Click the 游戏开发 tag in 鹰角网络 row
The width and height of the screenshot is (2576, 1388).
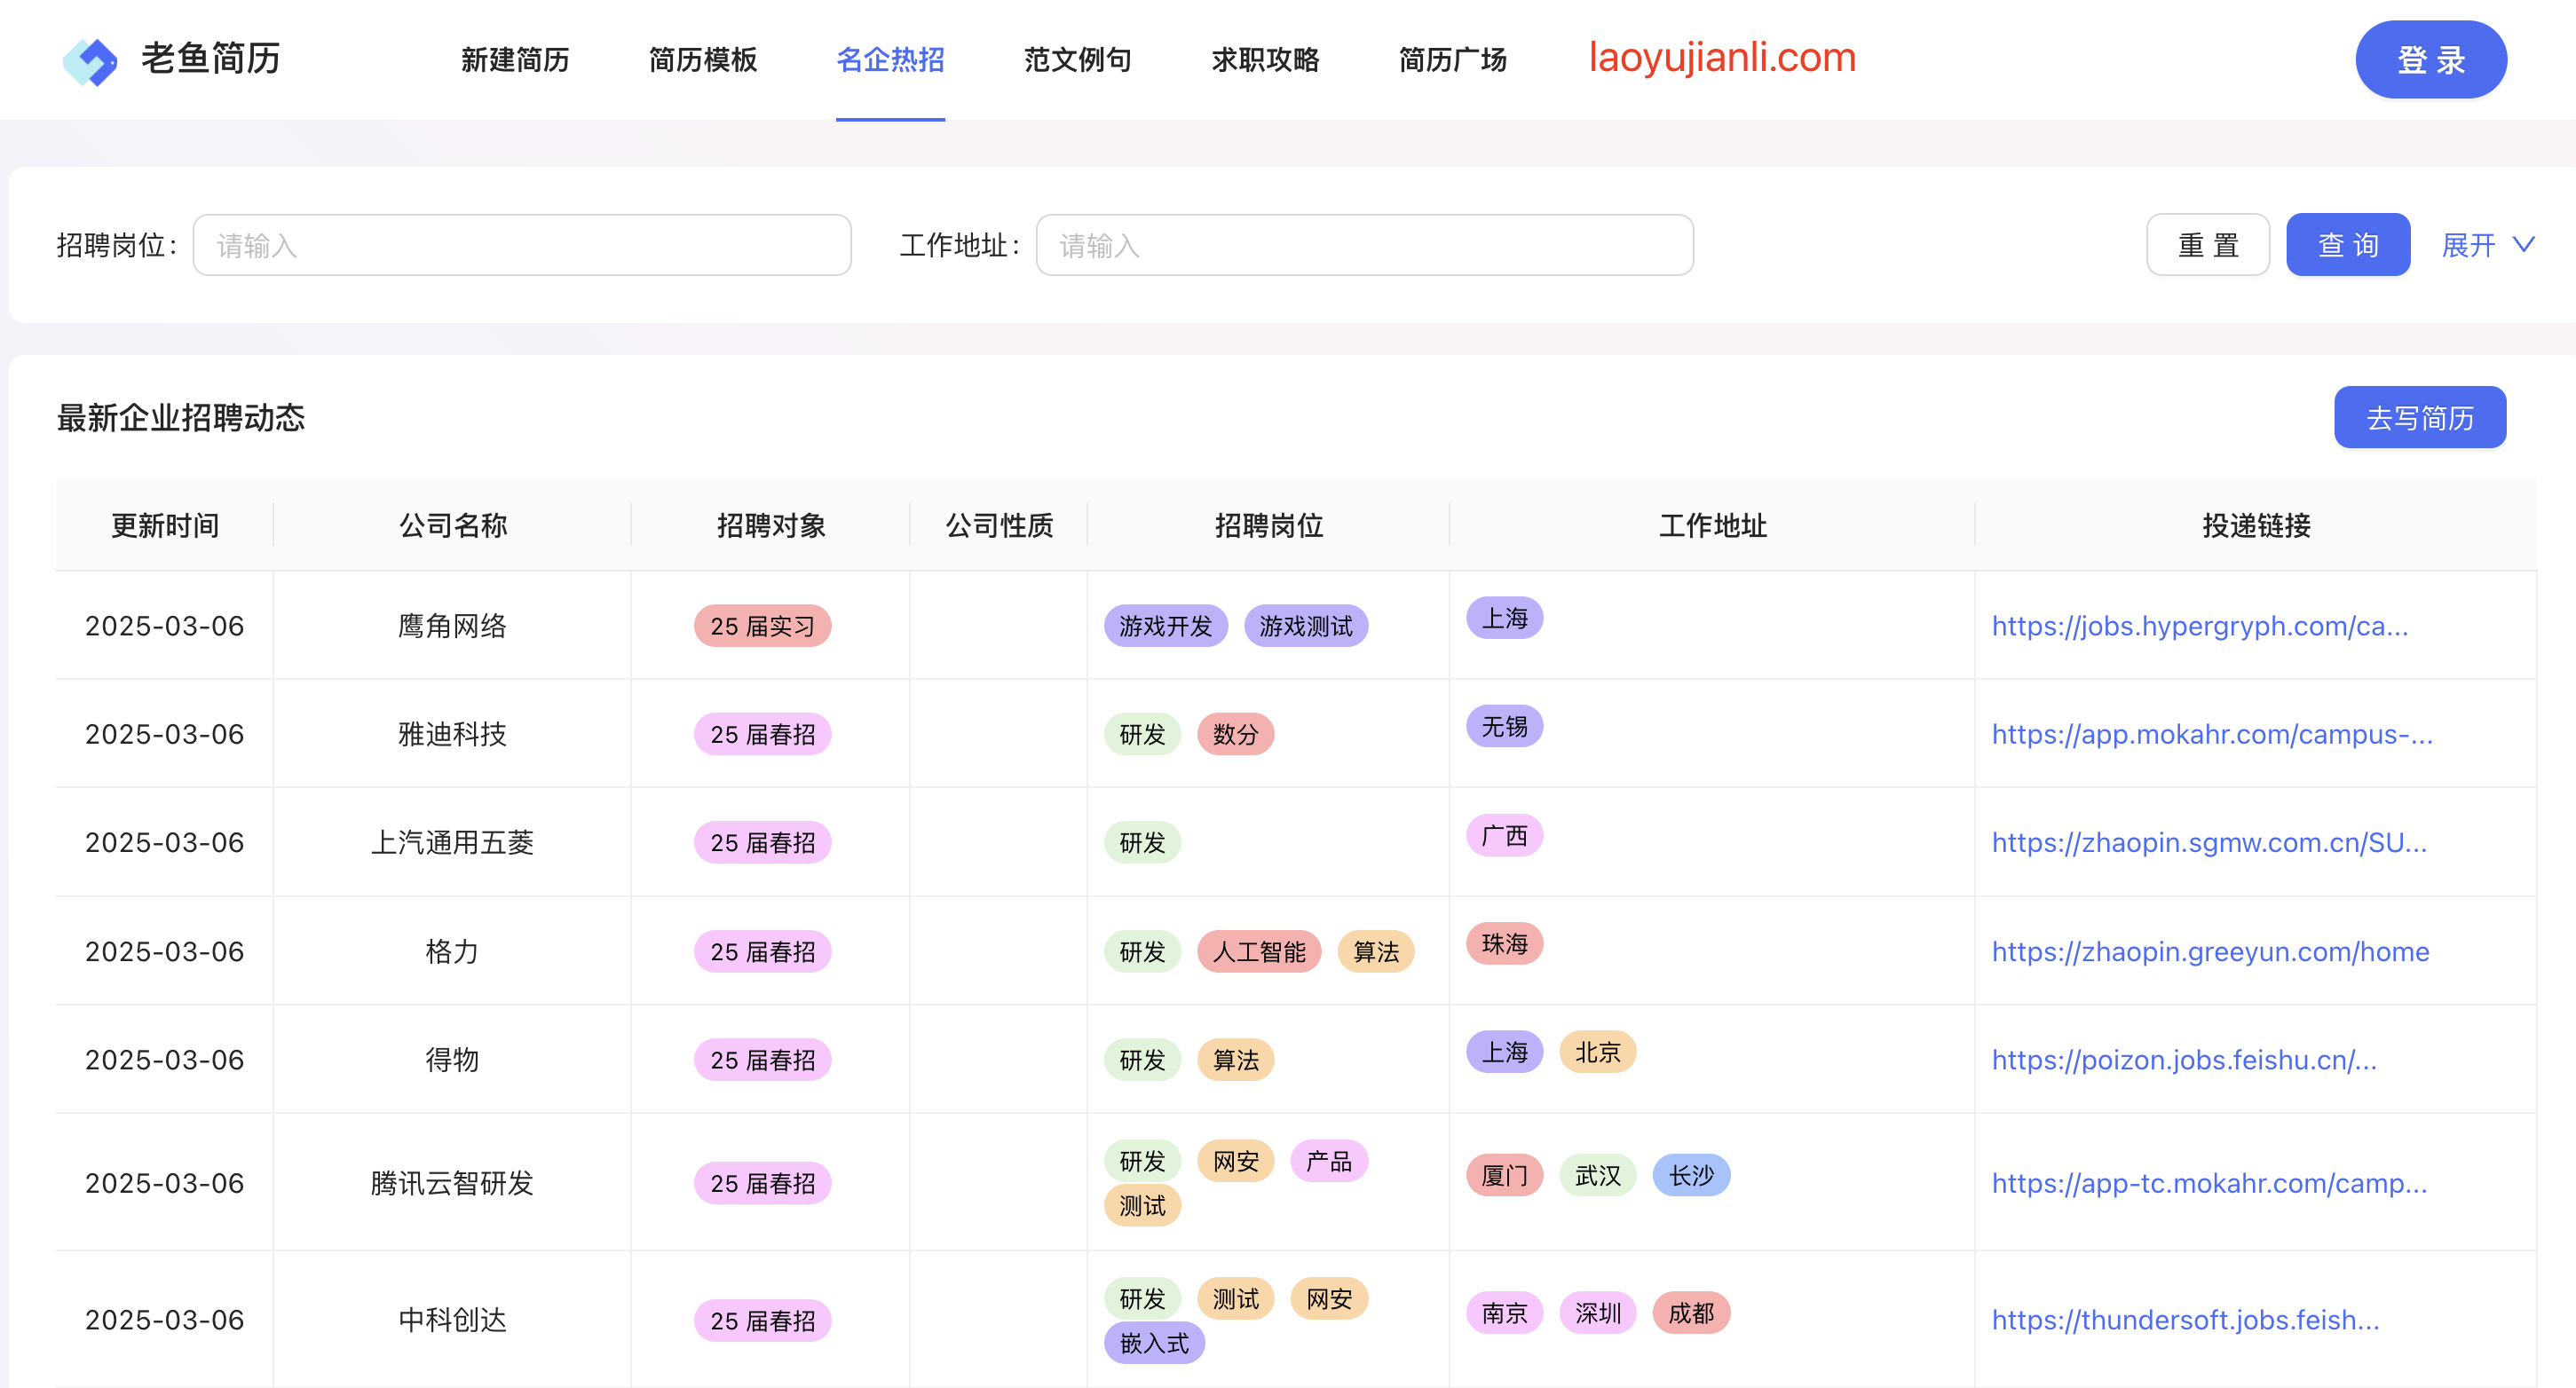(x=1165, y=626)
